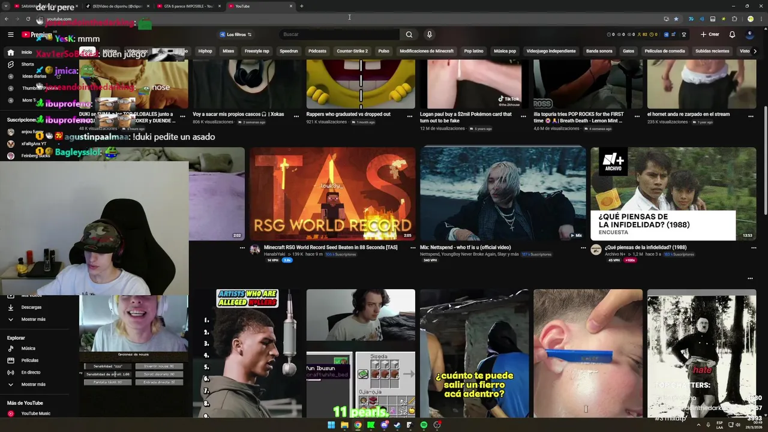Open YouTube notifications bell
The image size is (768, 432).
pos(732,34)
